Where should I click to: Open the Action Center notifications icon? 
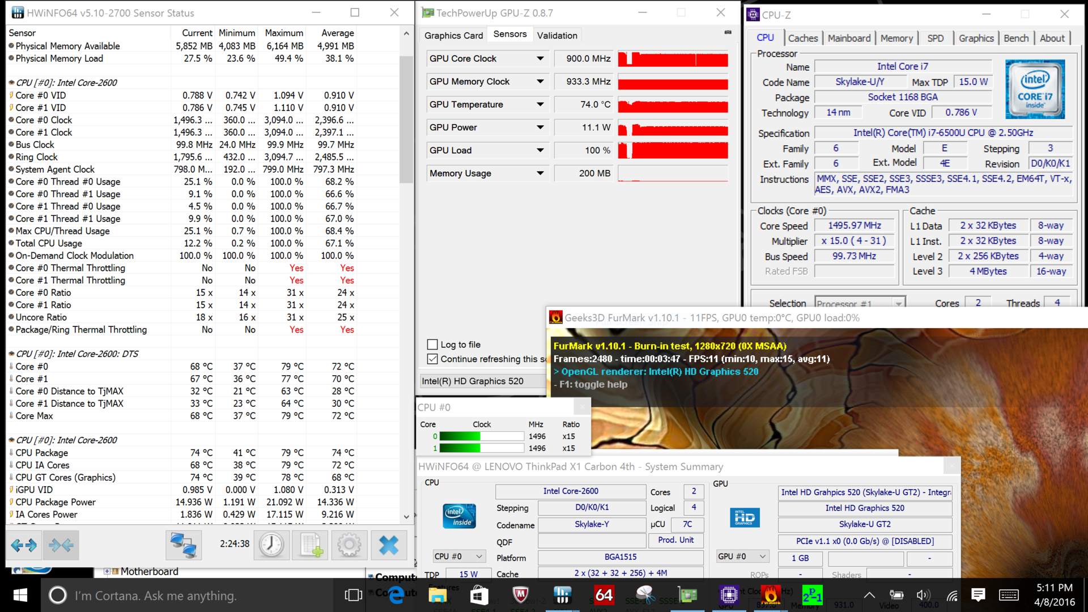978,594
